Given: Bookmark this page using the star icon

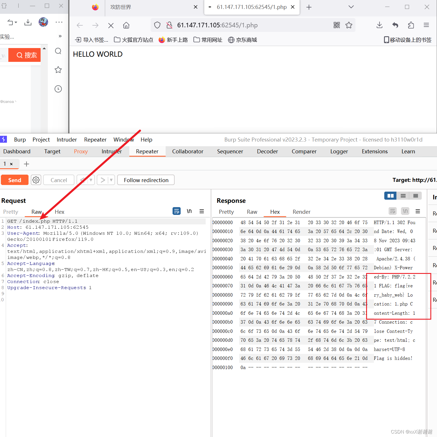Looking at the screenshot, I should pyautogui.click(x=349, y=25).
